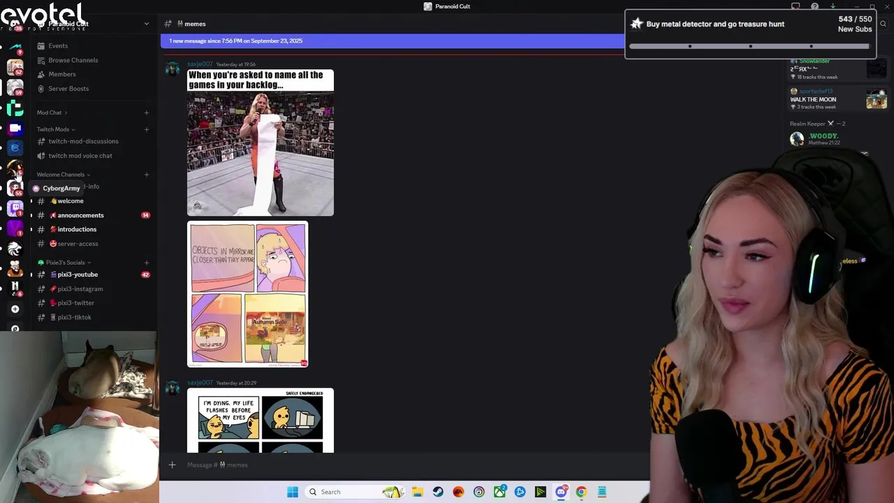Open the server-access channel
Screen dimensions: 894x503
pyautogui.click(x=78, y=244)
